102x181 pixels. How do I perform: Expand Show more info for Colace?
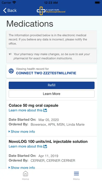pyautogui.click(x=22, y=132)
